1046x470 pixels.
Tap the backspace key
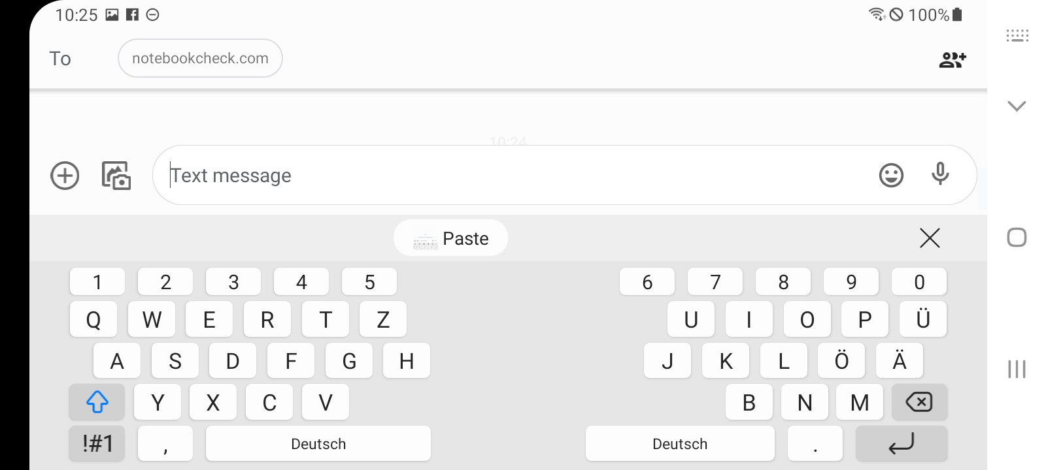919,402
